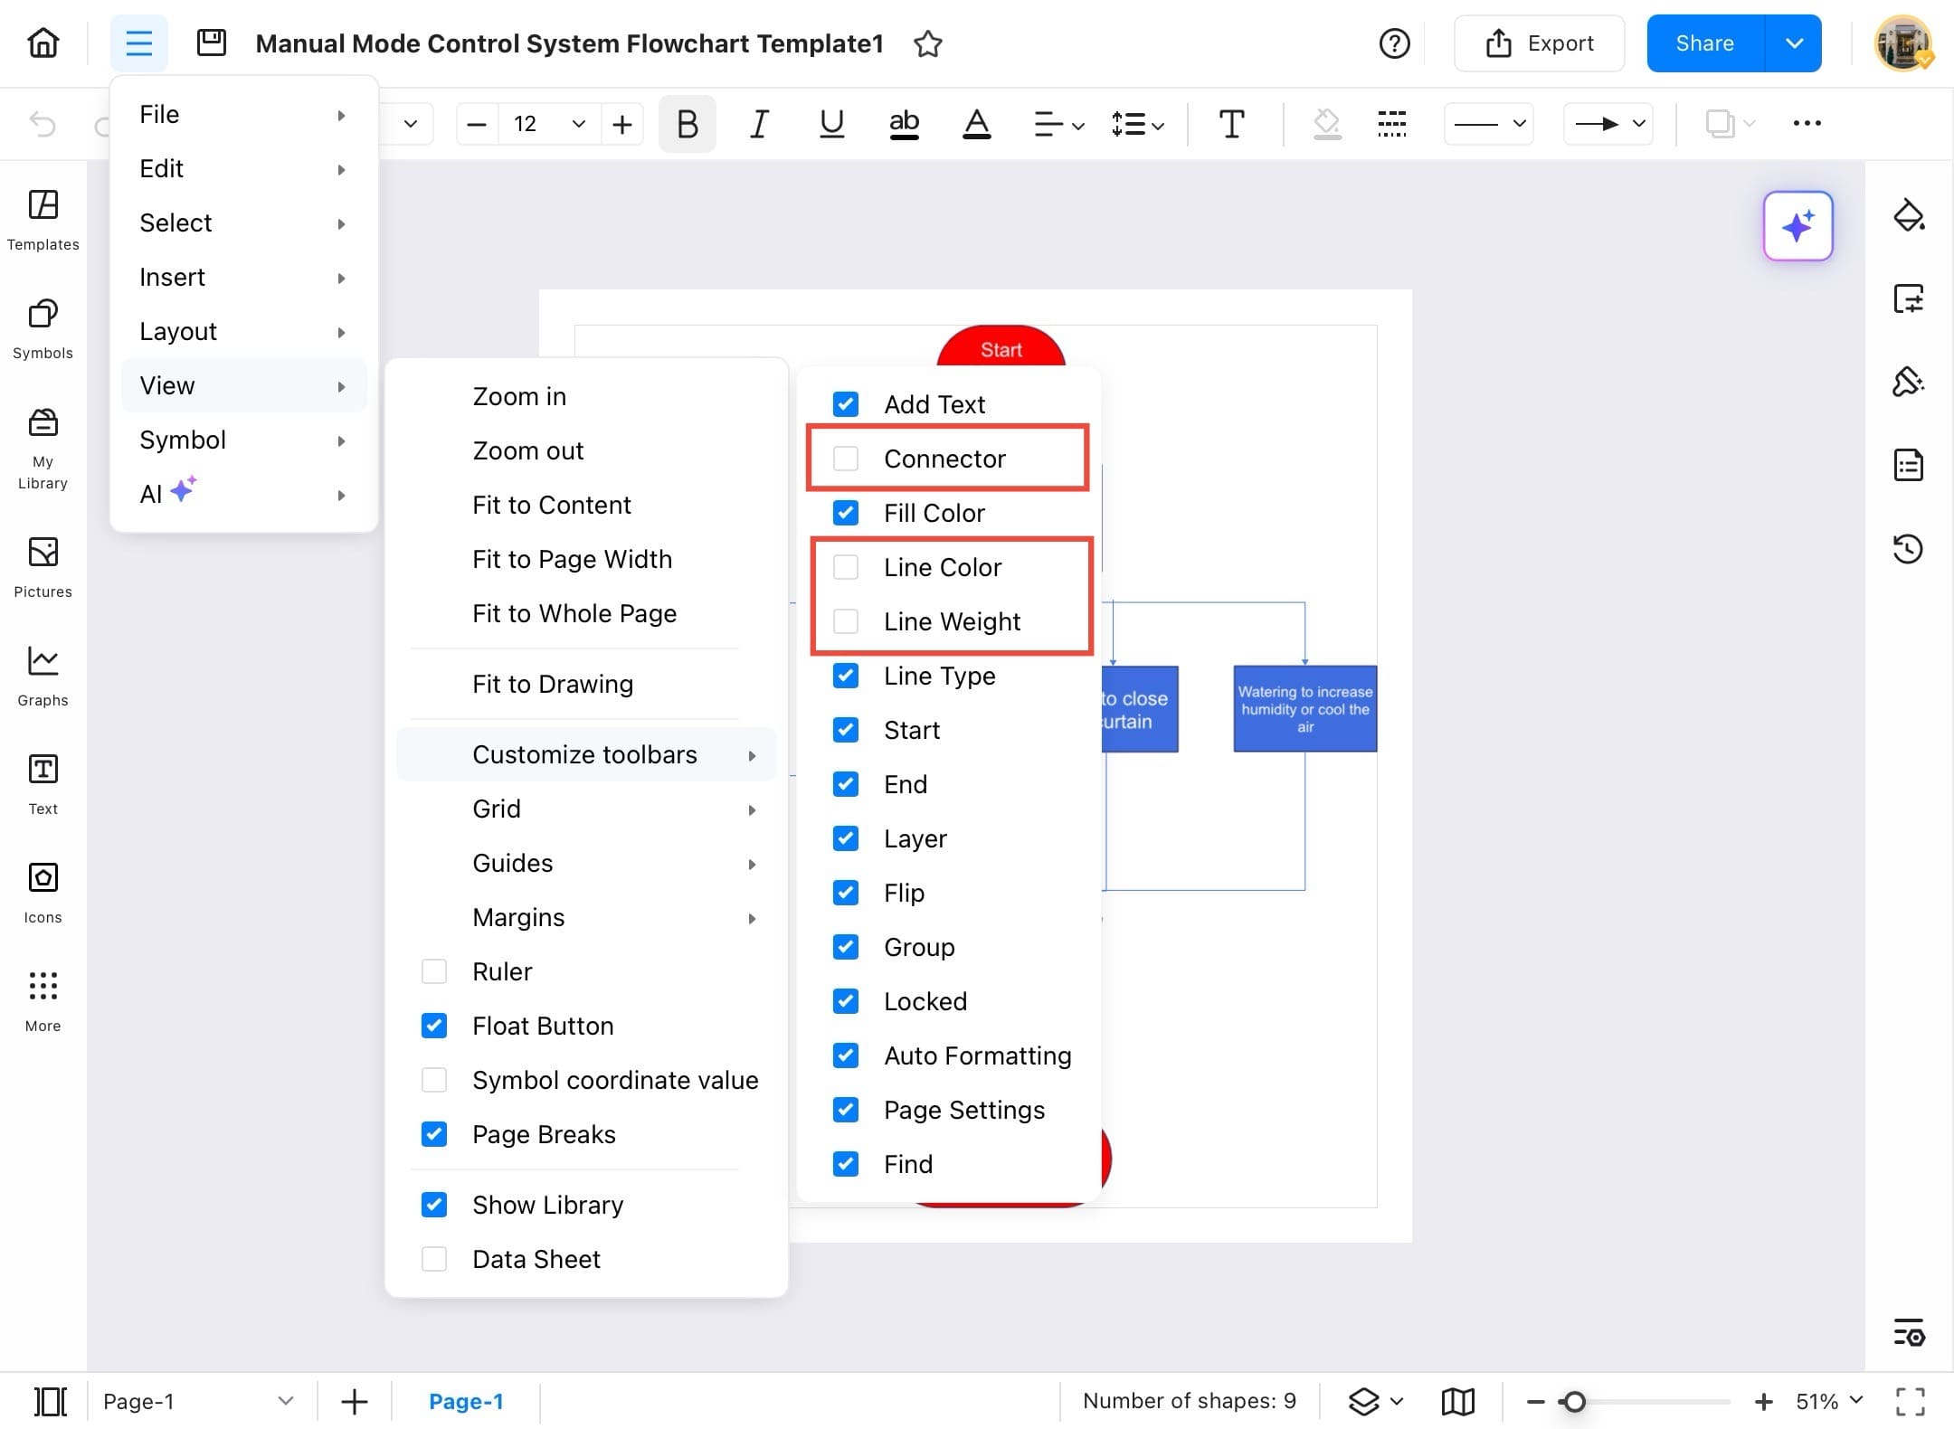The image size is (1954, 1429).
Task: Open the Graphs panel
Action: pyautogui.click(x=42, y=674)
